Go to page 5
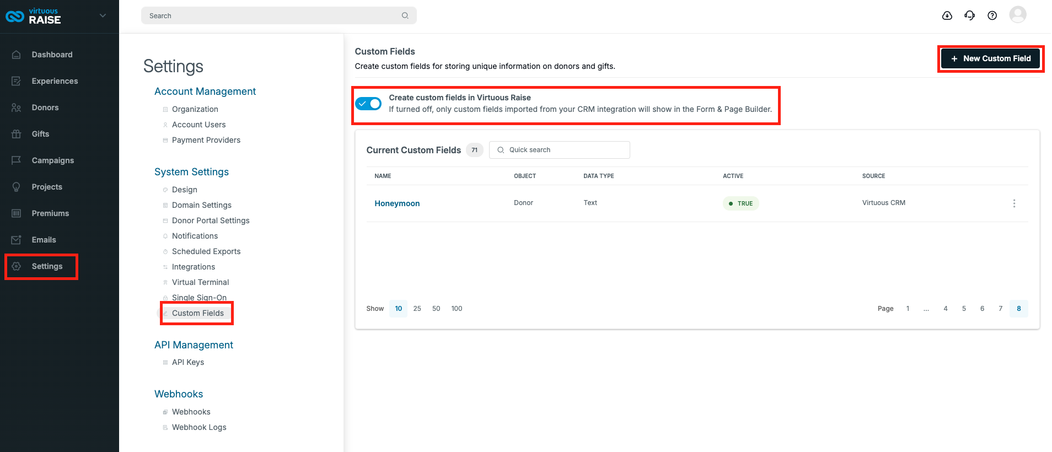 click(x=964, y=309)
